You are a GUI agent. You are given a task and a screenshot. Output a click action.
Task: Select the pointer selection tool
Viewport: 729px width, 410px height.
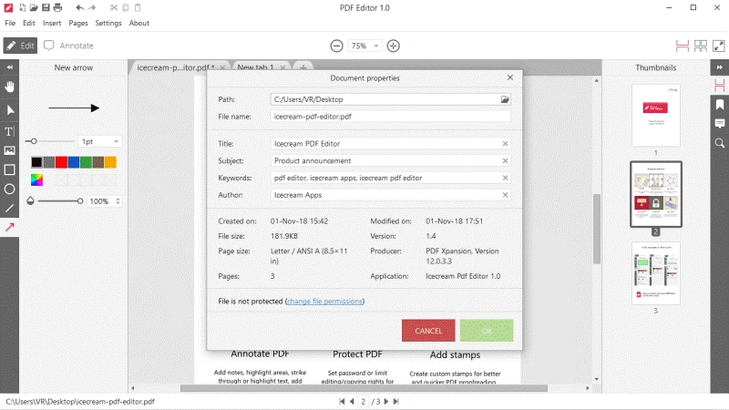click(x=9, y=110)
